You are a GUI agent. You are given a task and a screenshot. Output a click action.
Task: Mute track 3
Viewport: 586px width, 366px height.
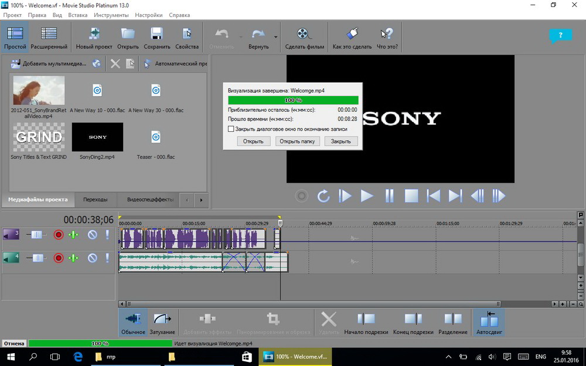pyautogui.click(x=93, y=235)
